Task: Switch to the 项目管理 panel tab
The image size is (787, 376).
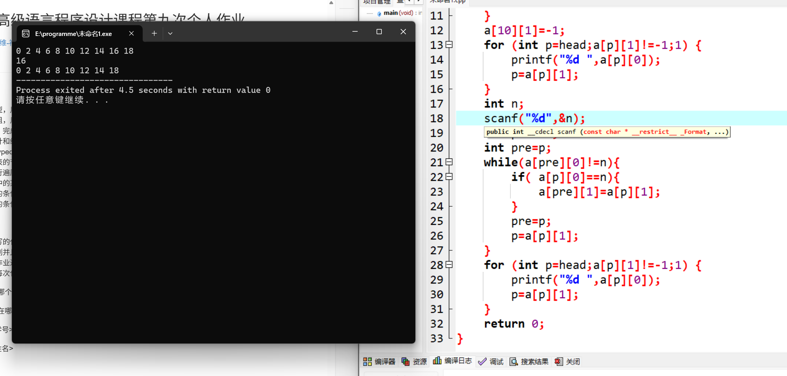Action: tap(377, 2)
